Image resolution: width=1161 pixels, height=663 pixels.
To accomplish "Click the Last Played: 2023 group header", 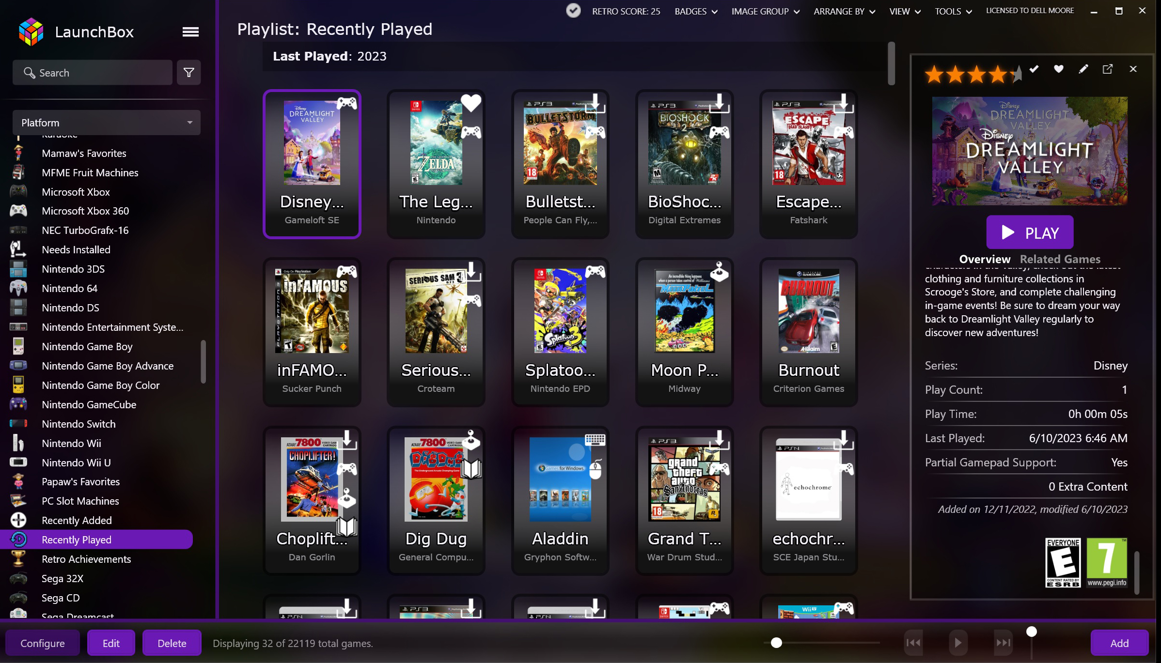I will point(574,56).
